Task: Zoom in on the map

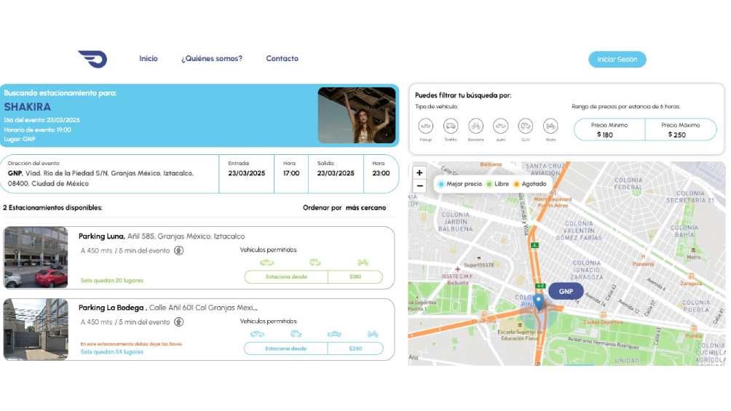Action: pyautogui.click(x=419, y=173)
